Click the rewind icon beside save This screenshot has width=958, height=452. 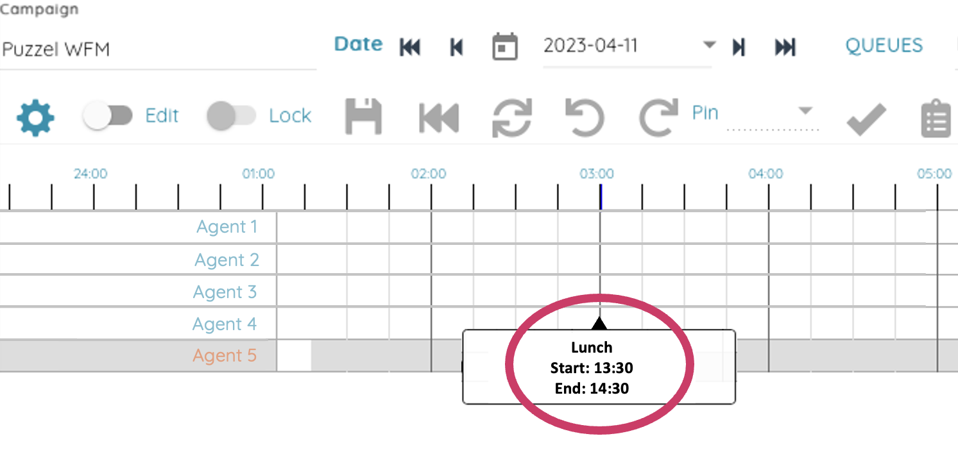click(x=439, y=118)
